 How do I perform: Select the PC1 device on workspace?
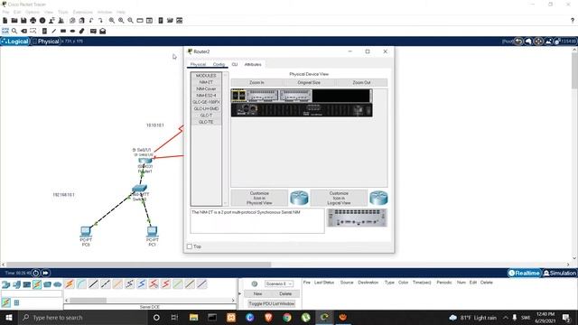152,231
